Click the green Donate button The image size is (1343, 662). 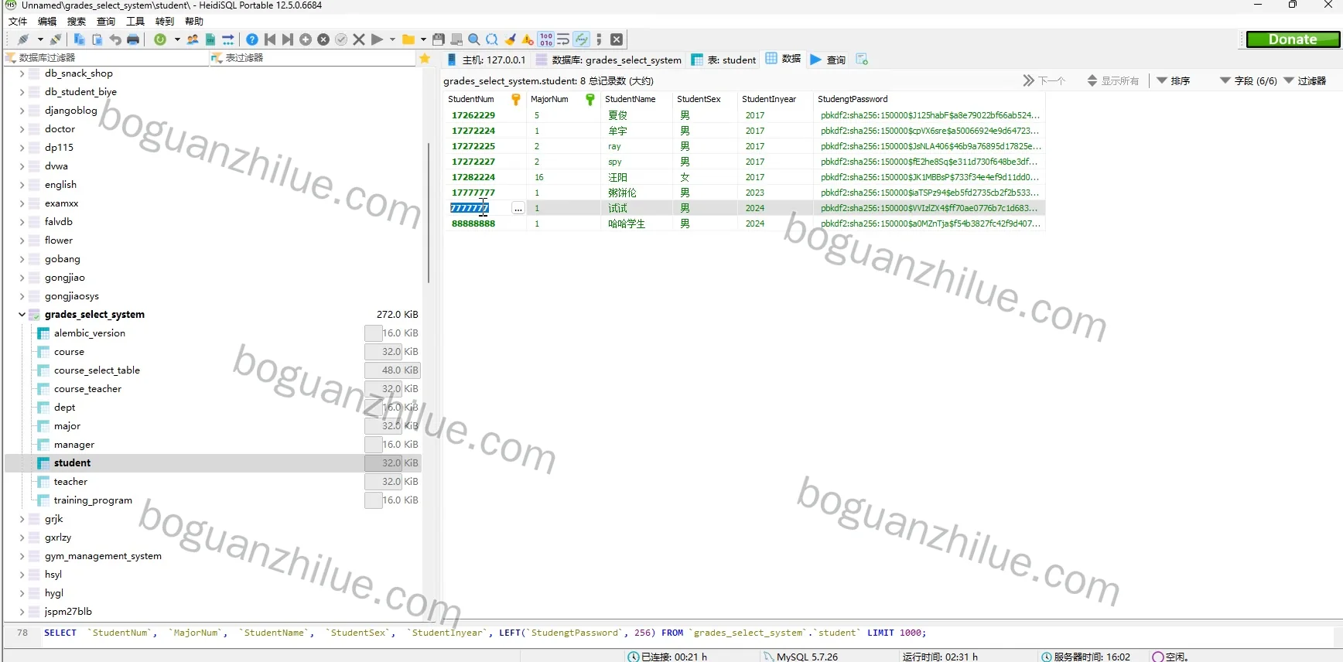(x=1293, y=39)
